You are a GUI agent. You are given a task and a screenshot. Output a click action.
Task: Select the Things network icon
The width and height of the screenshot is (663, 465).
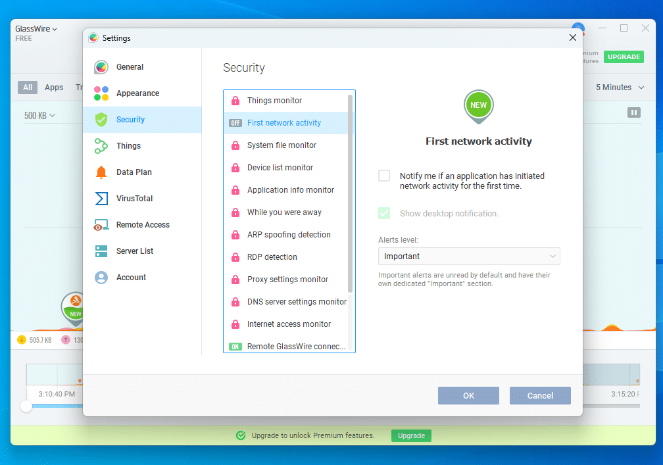click(101, 146)
